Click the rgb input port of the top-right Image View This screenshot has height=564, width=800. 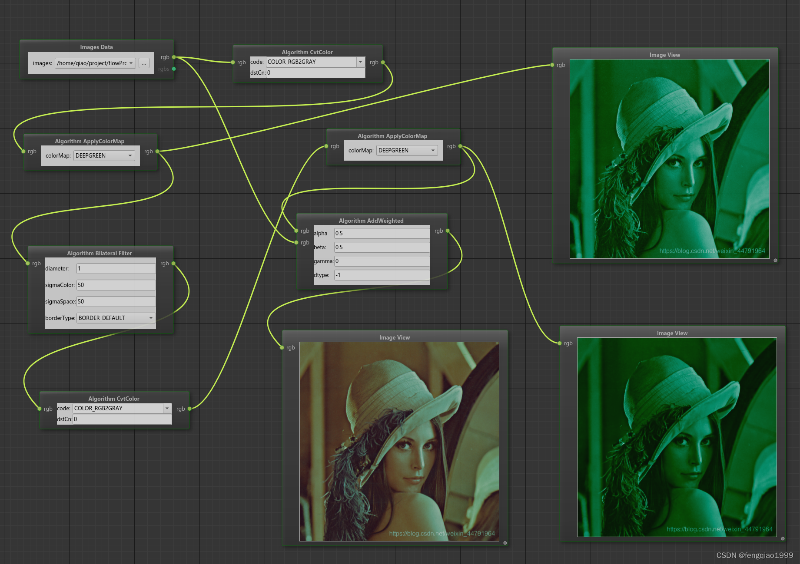pyautogui.click(x=552, y=65)
